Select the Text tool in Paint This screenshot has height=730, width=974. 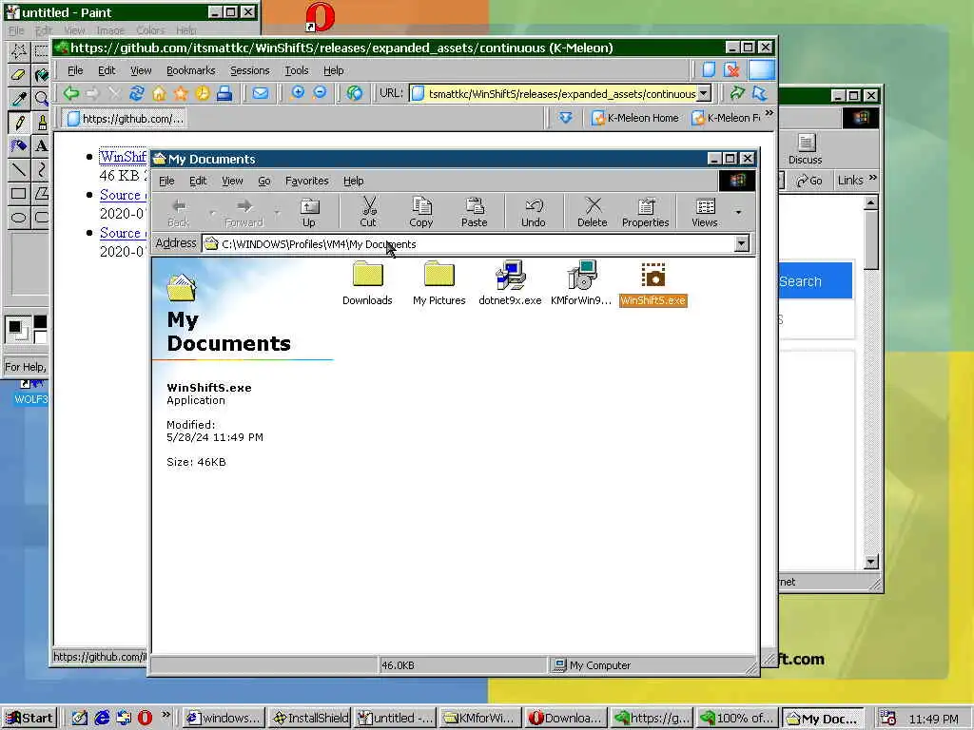41,145
